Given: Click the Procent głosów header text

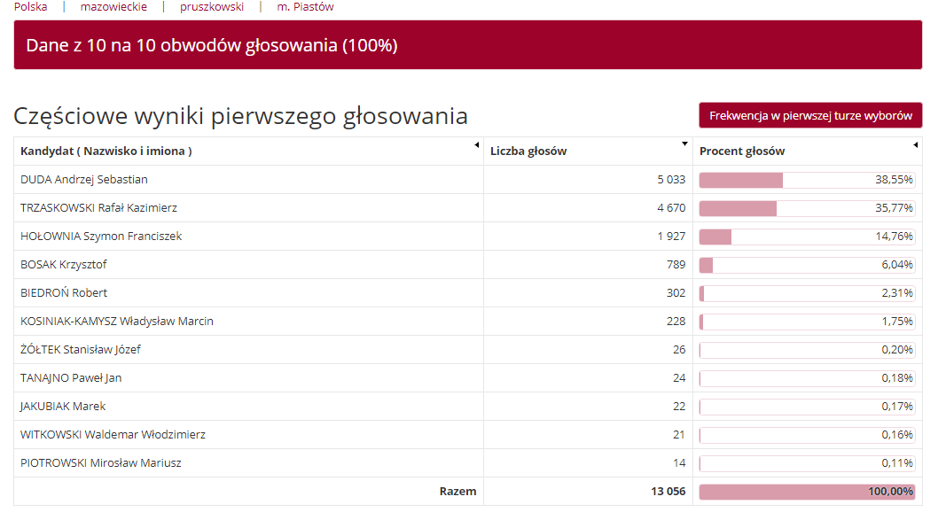Looking at the screenshot, I should point(742,151).
